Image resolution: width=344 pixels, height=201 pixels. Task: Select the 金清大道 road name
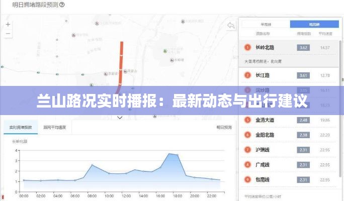pyautogui.click(x=265, y=120)
